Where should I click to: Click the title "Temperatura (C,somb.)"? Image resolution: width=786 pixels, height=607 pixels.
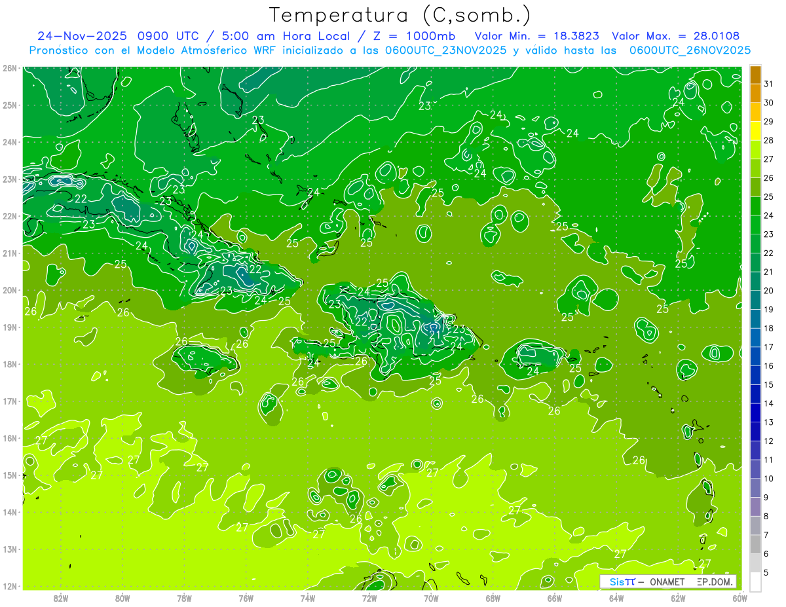(x=400, y=14)
